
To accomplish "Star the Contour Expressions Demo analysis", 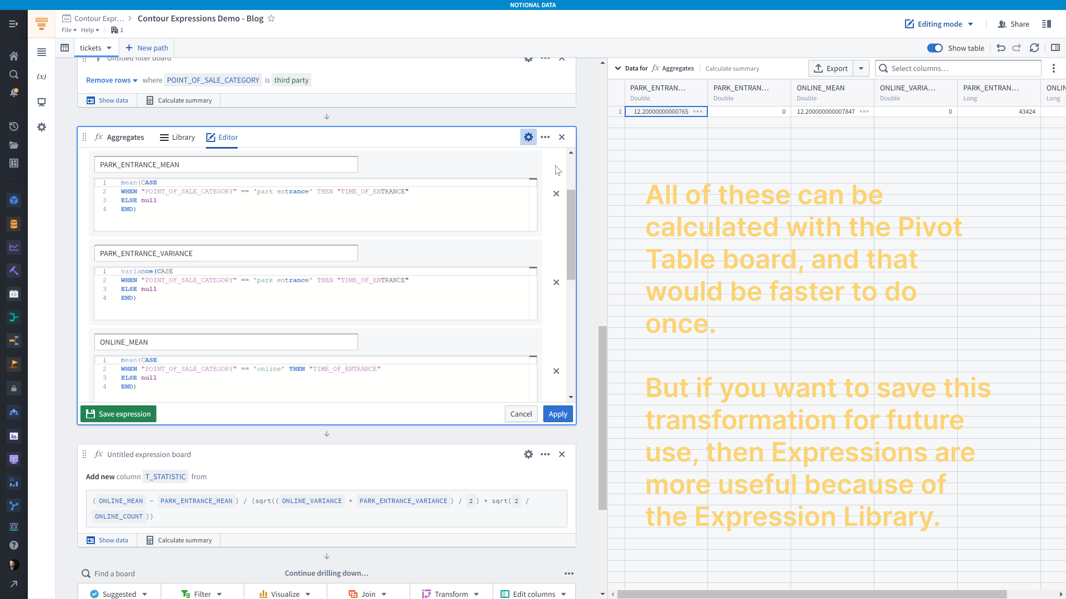I will coord(271,18).
